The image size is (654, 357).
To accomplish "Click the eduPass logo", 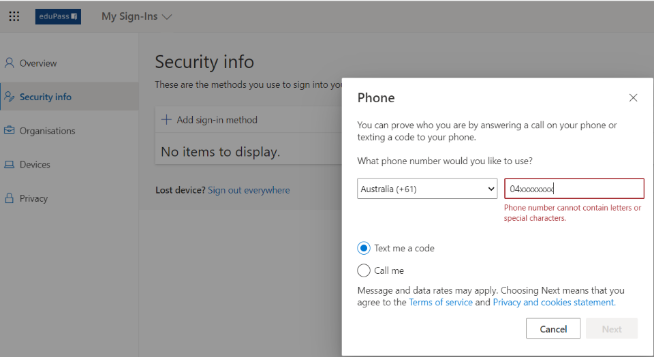I will click(58, 16).
